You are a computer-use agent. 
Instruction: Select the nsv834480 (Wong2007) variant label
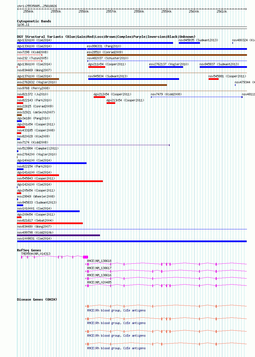coord(34,226)
